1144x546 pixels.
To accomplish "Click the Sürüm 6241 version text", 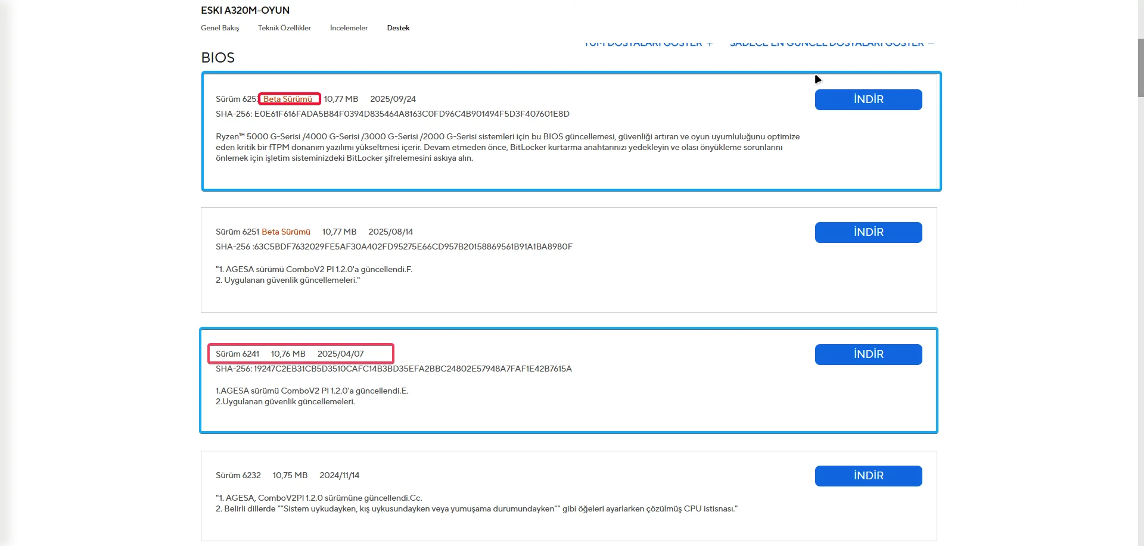I will click(238, 354).
